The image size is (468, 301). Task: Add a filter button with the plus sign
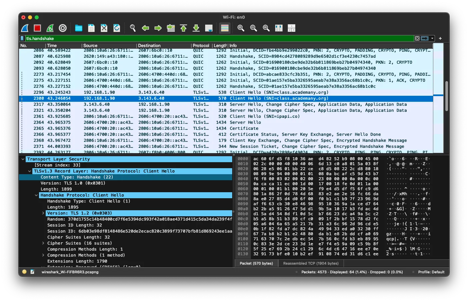[x=440, y=39]
